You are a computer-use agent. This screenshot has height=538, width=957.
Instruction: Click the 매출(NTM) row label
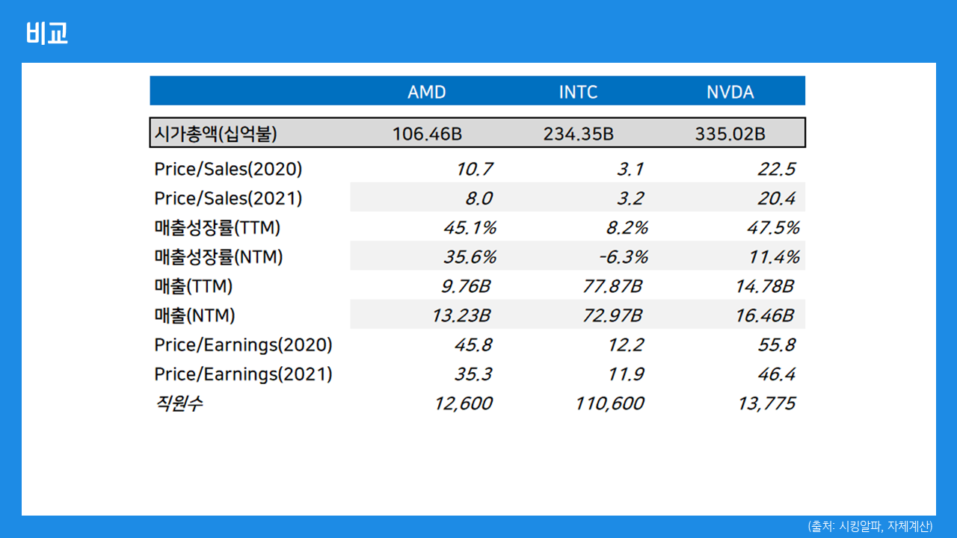click(194, 315)
